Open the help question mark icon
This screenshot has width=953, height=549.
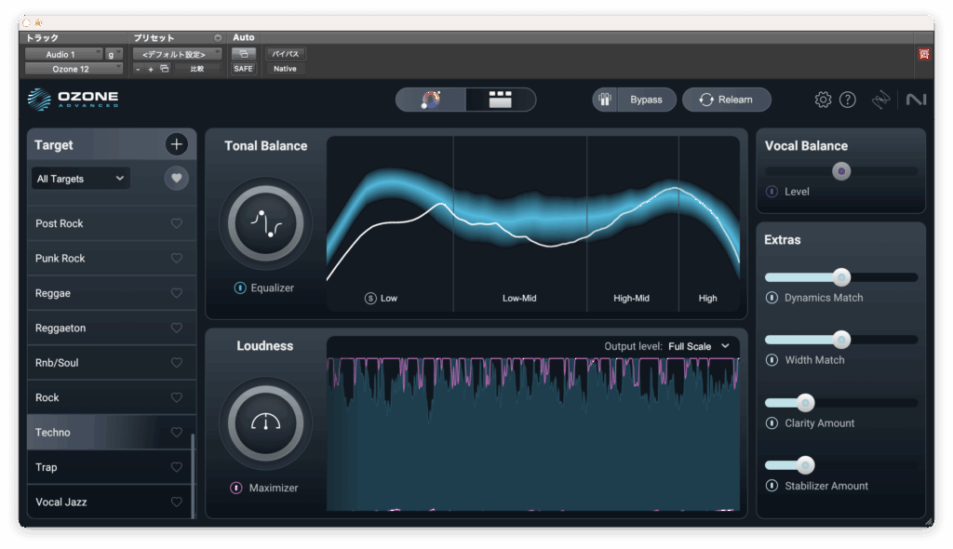tap(847, 100)
